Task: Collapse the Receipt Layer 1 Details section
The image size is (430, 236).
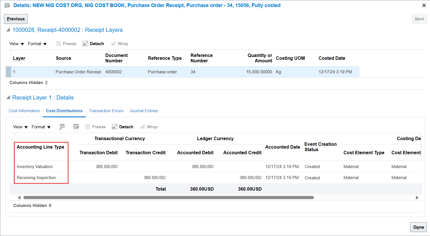Action: pyautogui.click(x=8, y=97)
